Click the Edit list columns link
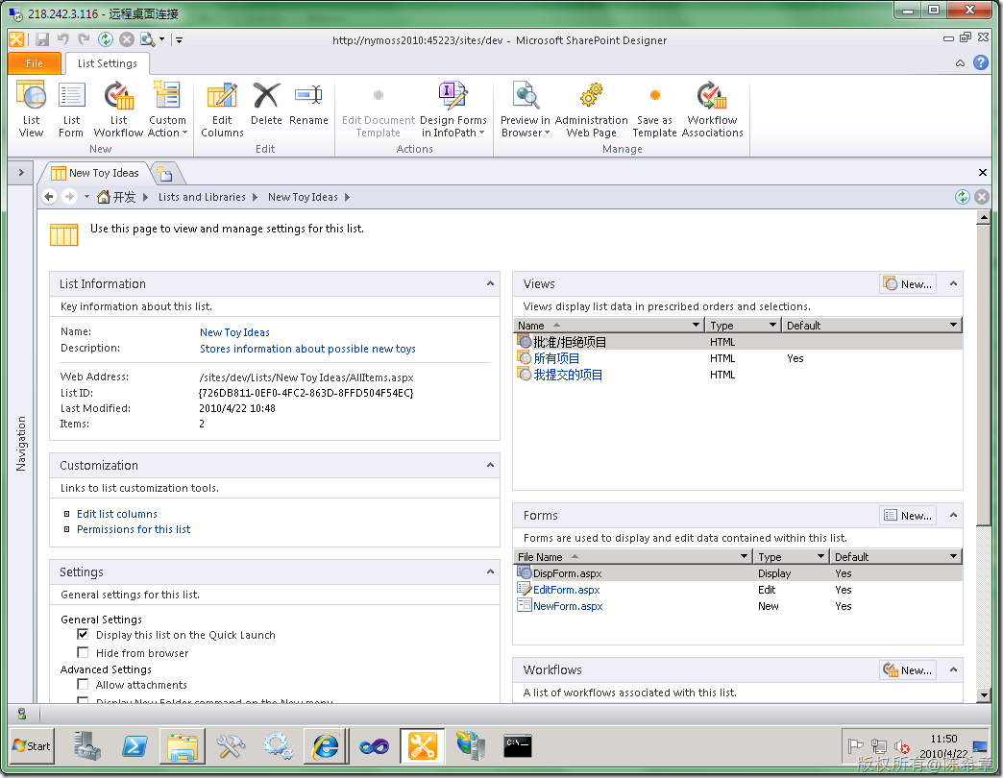Image resolution: width=1003 pixels, height=778 pixels. pyautogui.click(x=117, y=513)
